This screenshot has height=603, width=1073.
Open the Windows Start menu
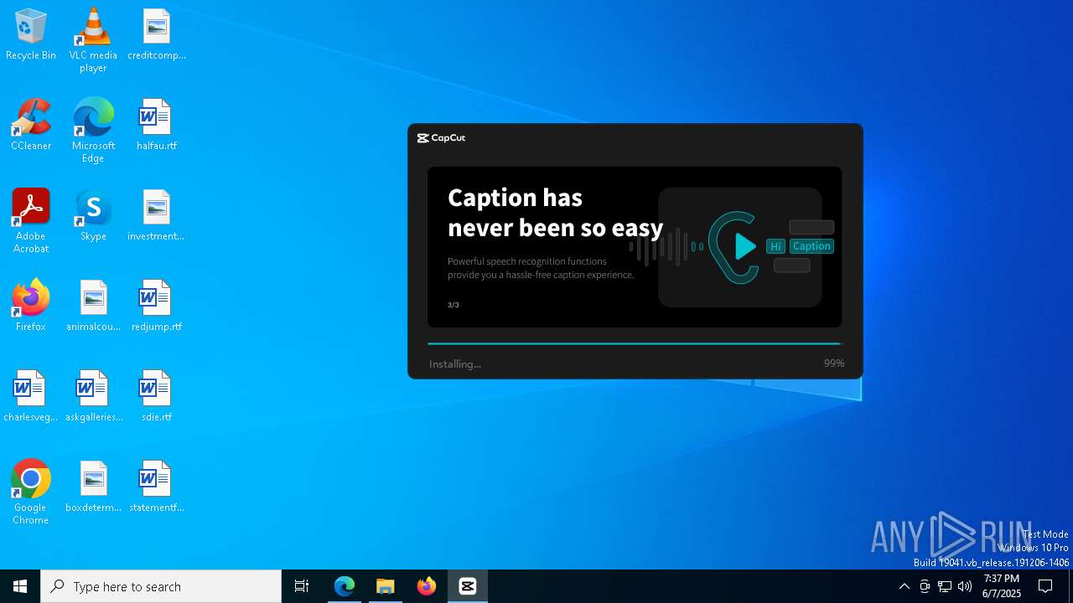[x=20, y=586]
